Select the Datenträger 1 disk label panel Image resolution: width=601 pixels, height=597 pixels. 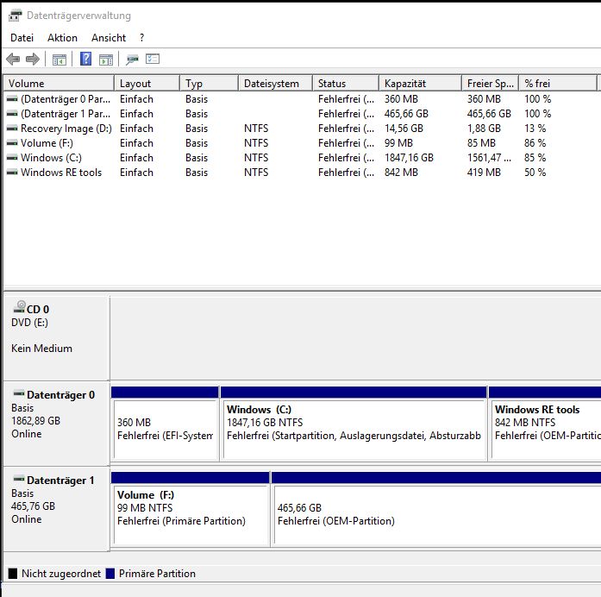click(x=56, y=509)
